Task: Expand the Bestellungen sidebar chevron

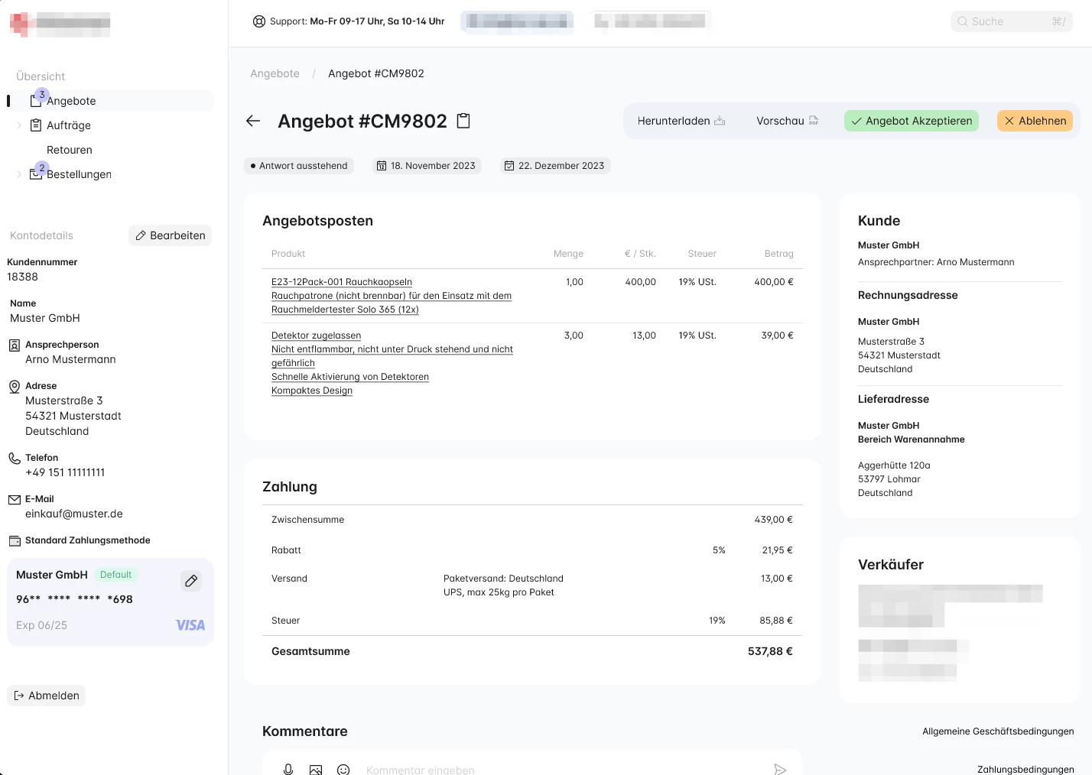Action: [19, 174]
